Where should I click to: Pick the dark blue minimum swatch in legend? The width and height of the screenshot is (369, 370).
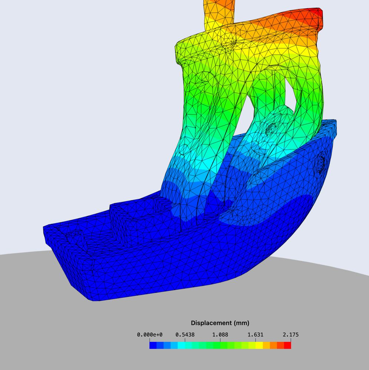pyautogui.click(x=153, y=346)
